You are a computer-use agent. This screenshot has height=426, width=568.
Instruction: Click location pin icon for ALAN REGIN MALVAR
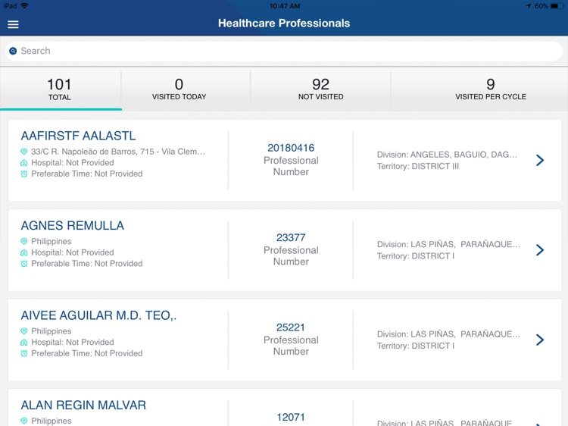pyautogui.click(x=24, y=421)
